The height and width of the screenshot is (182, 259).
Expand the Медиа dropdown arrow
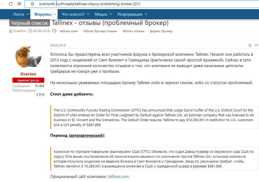click(x=111, y=14)
